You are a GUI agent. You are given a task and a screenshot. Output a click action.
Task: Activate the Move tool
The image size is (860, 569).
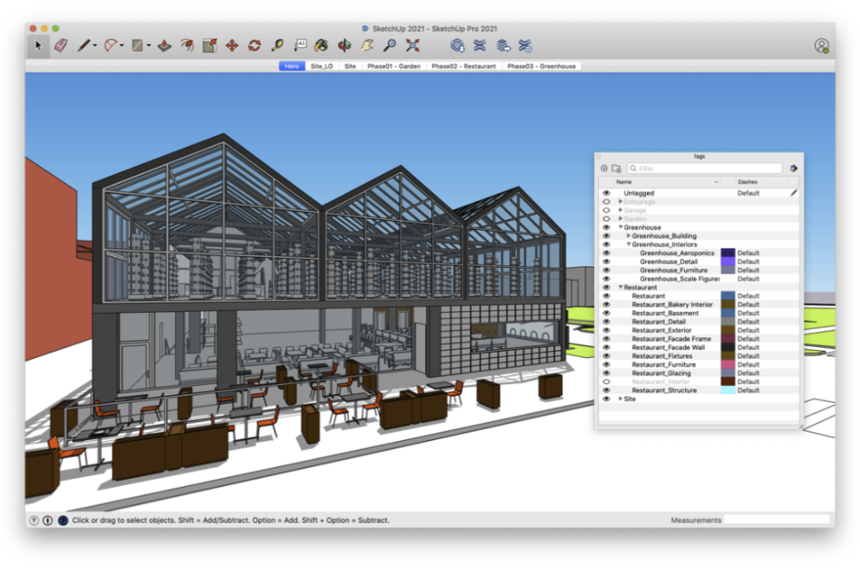(232, 45)
